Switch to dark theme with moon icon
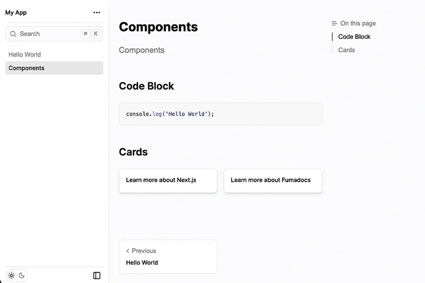 coord(22,275)
